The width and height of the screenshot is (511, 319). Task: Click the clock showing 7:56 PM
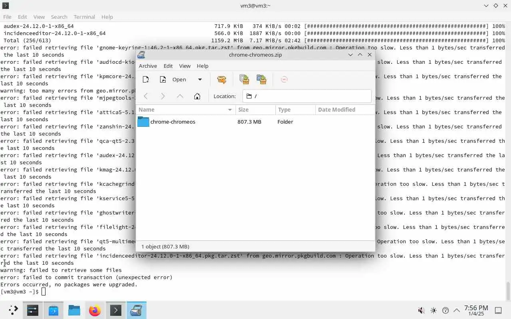(476, 310)
